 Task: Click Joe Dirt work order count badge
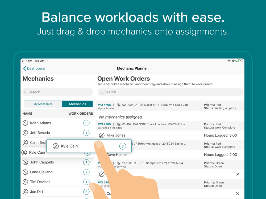86,192
